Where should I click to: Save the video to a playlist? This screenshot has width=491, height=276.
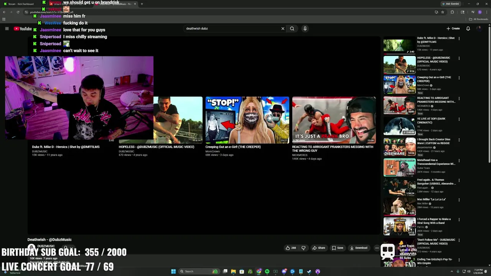(338, 248)
